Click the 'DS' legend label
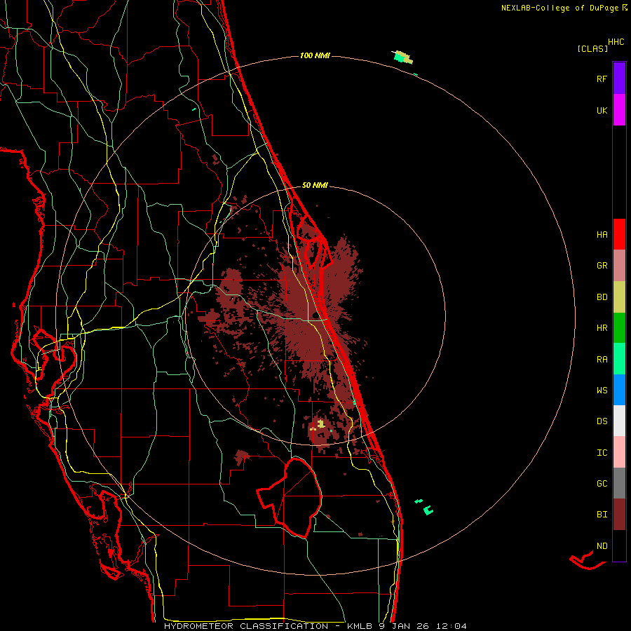The image size is (631, 631). (602, 421)
